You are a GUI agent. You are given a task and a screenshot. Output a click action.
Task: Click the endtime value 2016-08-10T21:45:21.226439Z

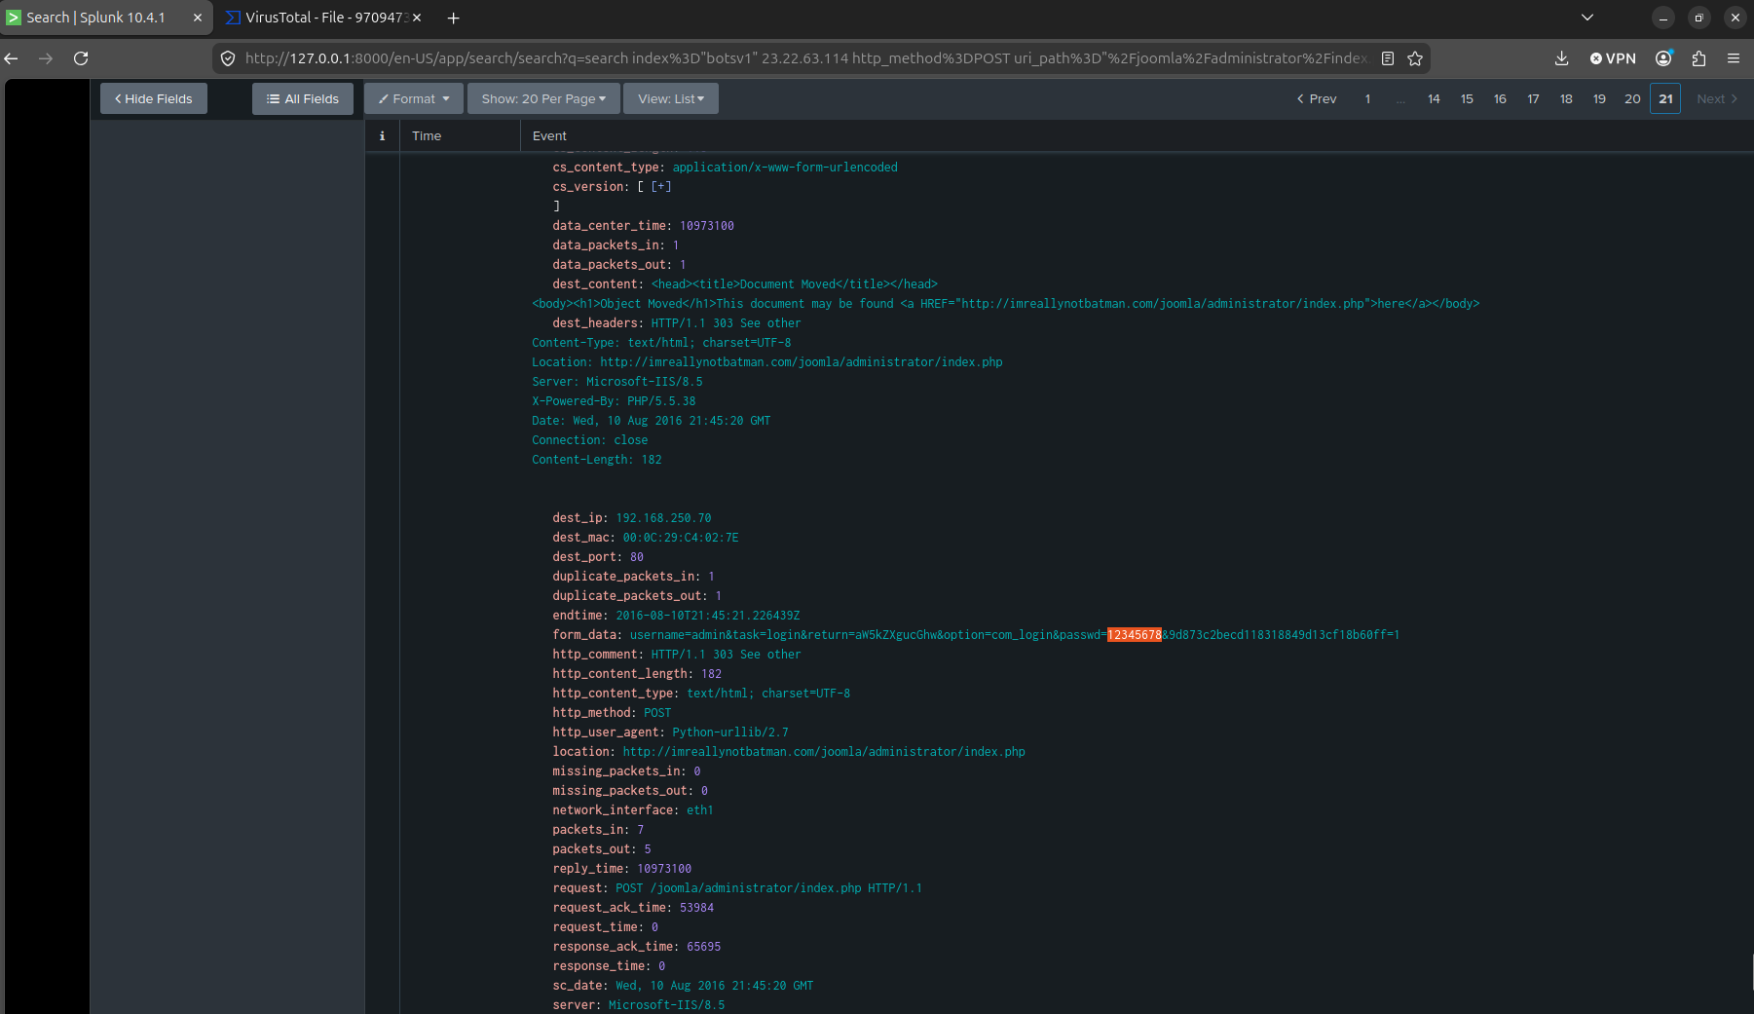(x=708, y=615)
